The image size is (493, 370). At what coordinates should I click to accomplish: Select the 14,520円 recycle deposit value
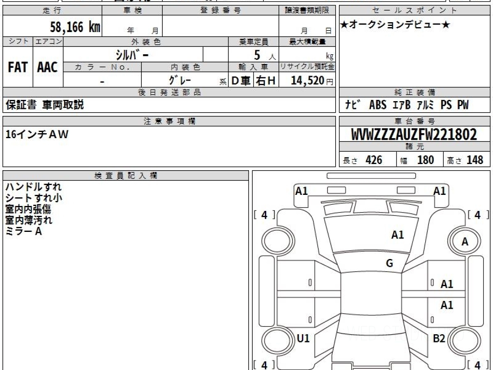(x=312, y=81)
